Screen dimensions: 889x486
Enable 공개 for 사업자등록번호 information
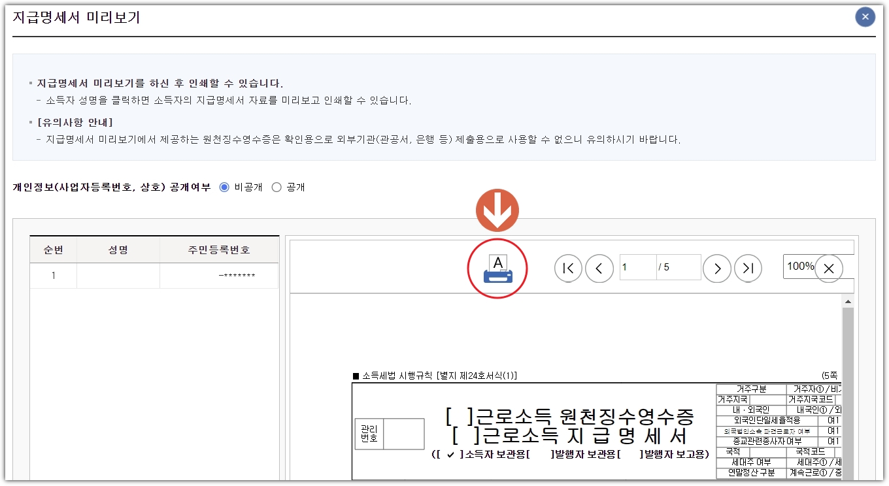(277, 187)
